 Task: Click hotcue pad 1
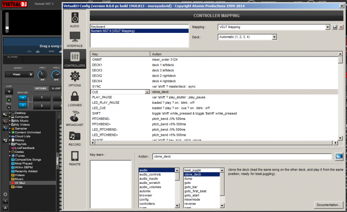(42, 97)
